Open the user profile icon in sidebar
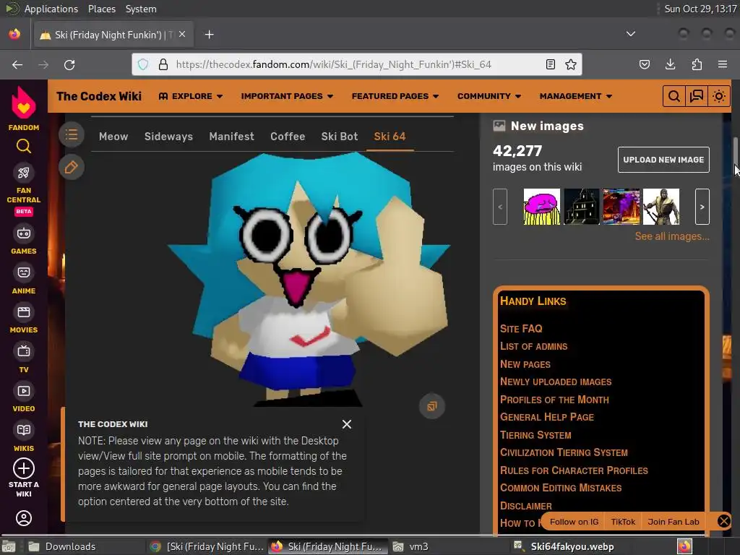The width and height of the screenshot is (740, 555). click(24, 518)
